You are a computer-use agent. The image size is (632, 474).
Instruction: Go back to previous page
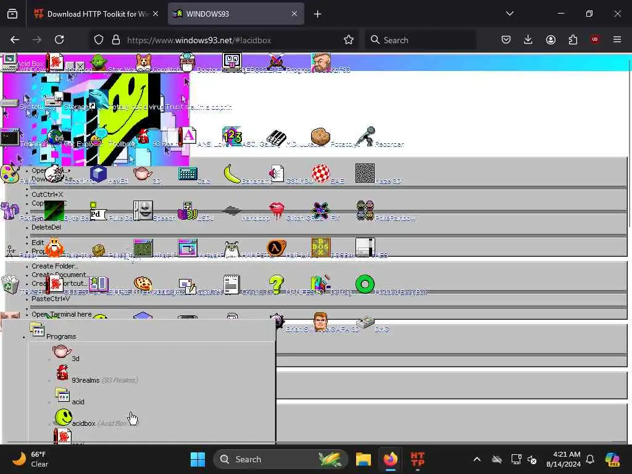15,39
